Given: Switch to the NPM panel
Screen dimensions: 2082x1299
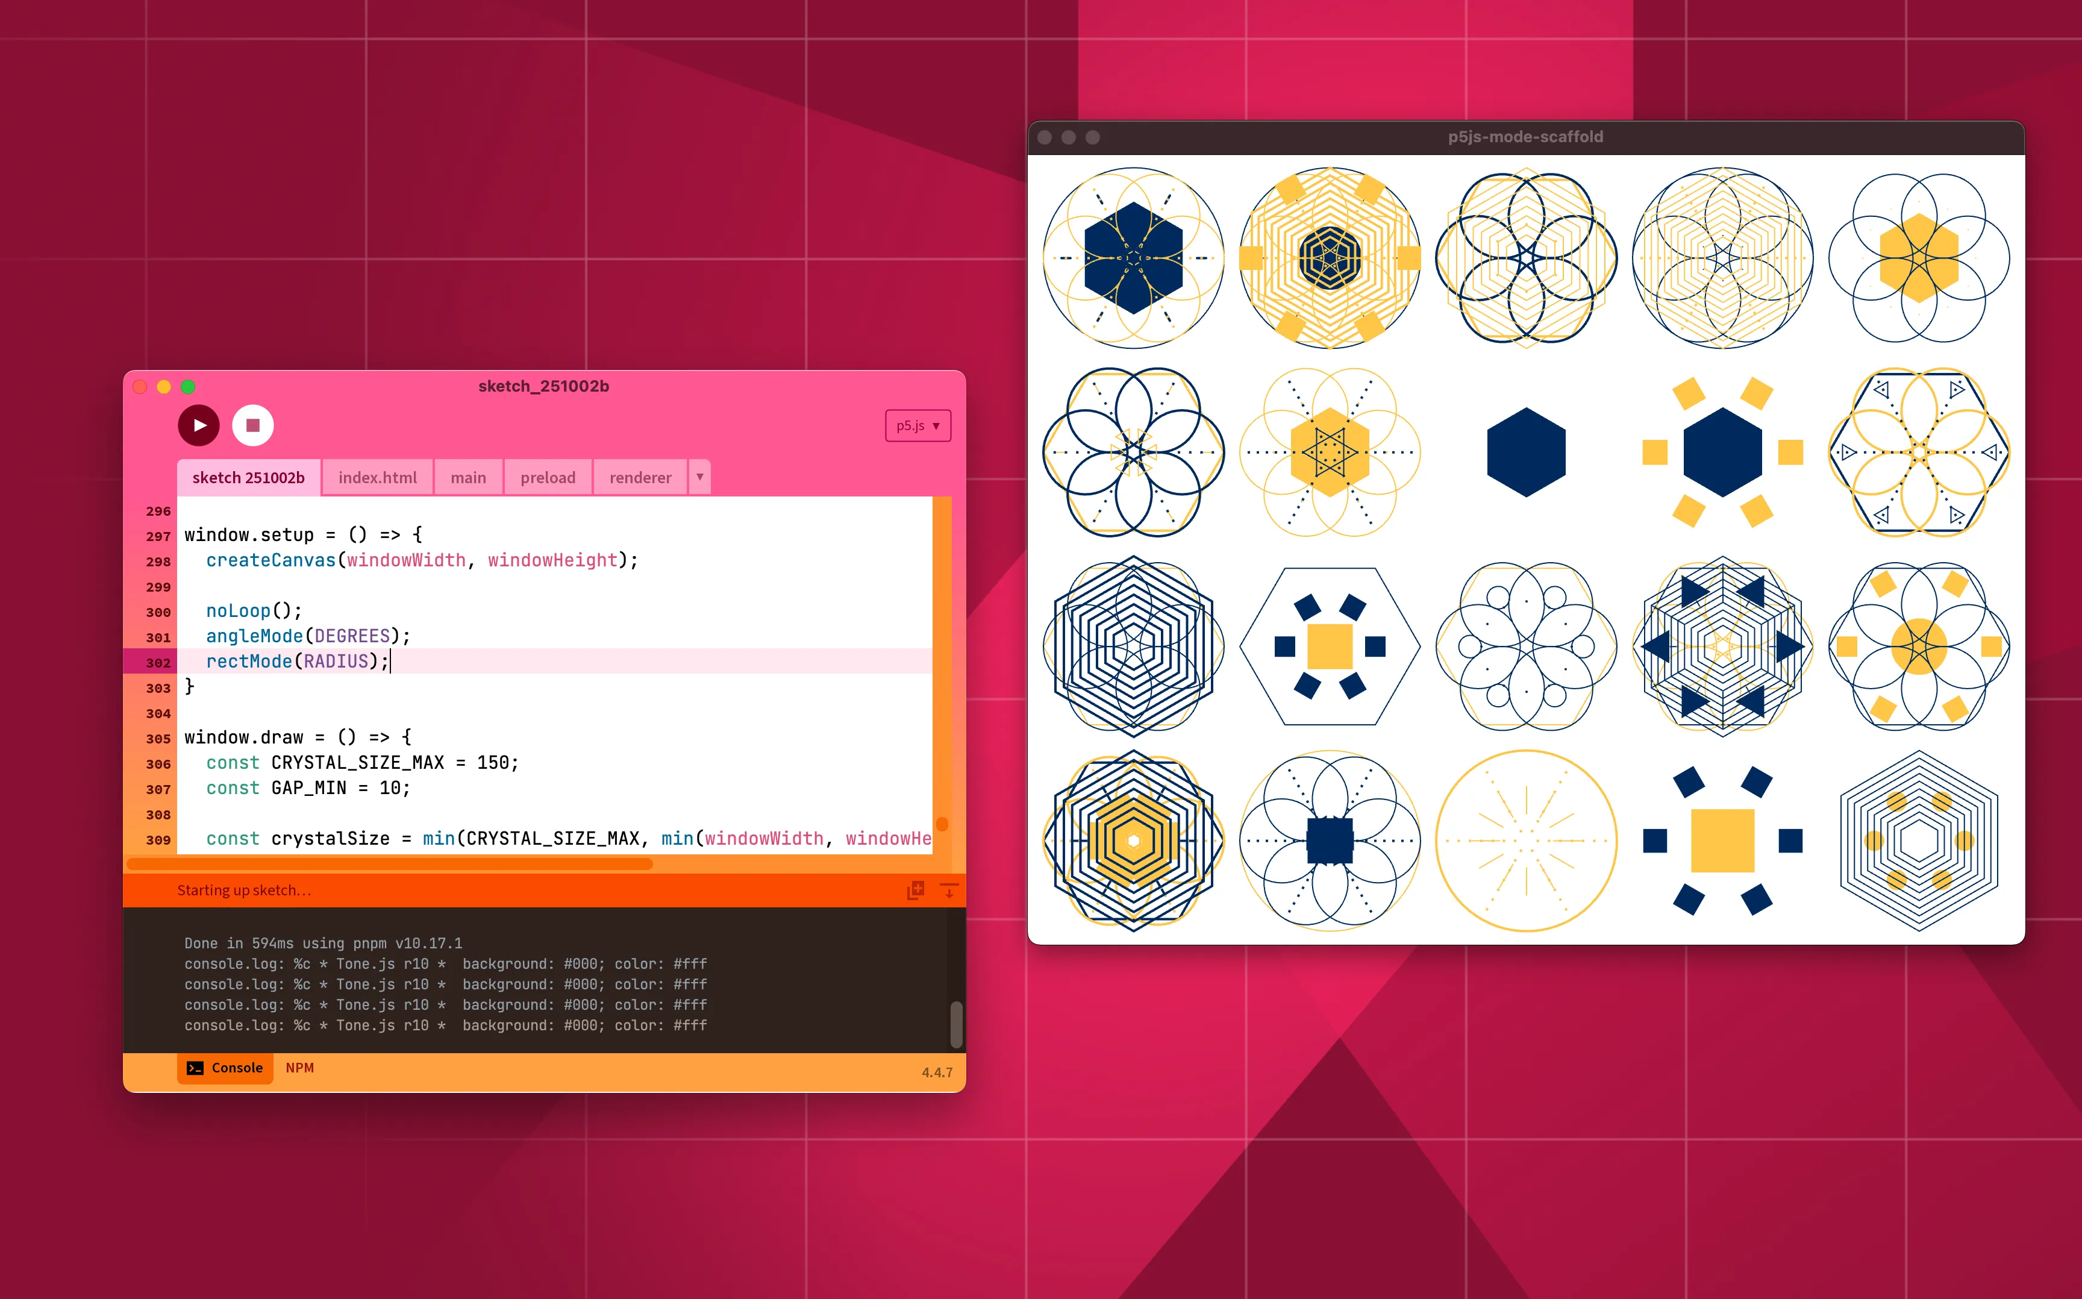Looking at the screenshot, I should [x=300, y=1068].
